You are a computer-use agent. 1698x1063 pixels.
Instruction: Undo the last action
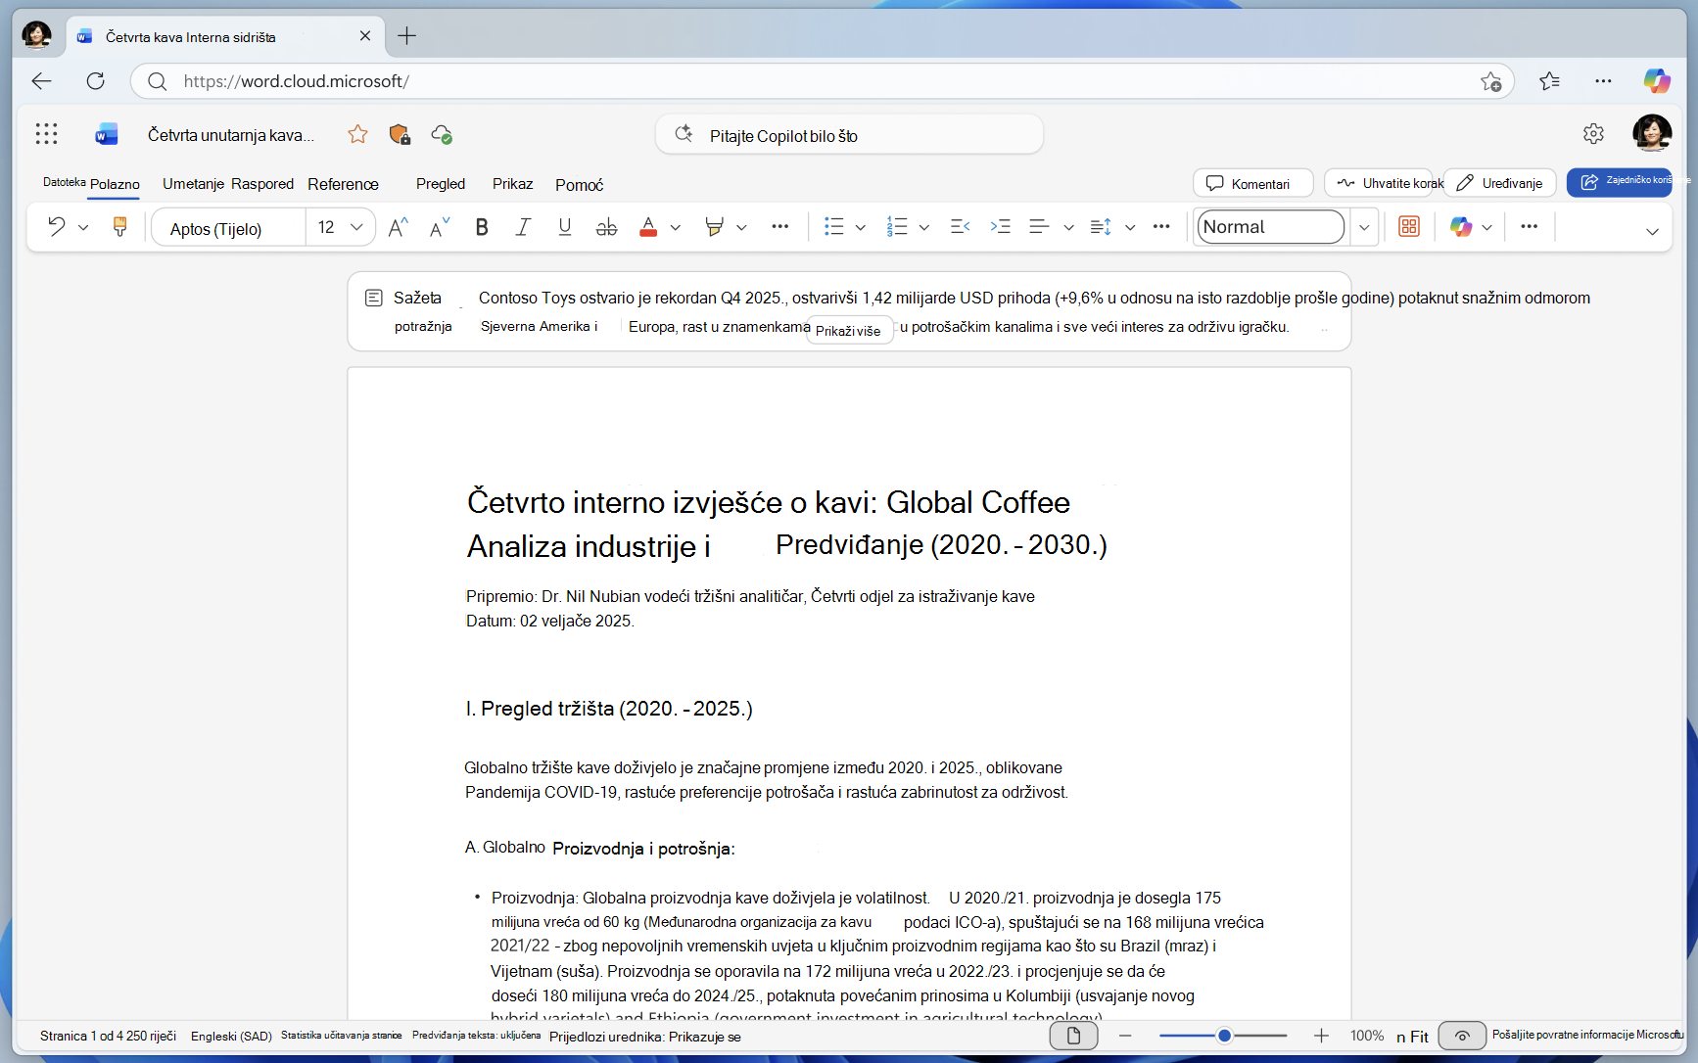point(57,227)
